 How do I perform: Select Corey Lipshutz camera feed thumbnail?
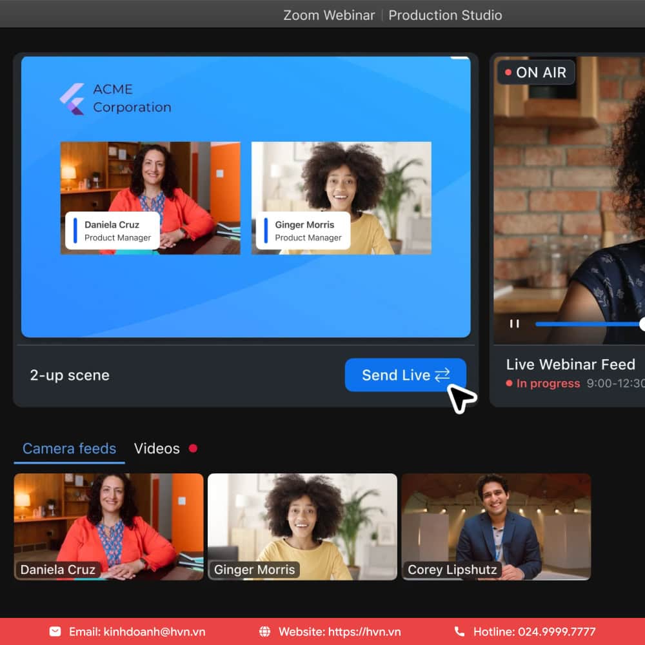pyautogui.click(x=496, y=526)
